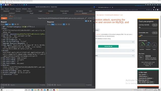Switch to the Comparer tab
Screen dimensions: 161x91
[x=29, y=11]
